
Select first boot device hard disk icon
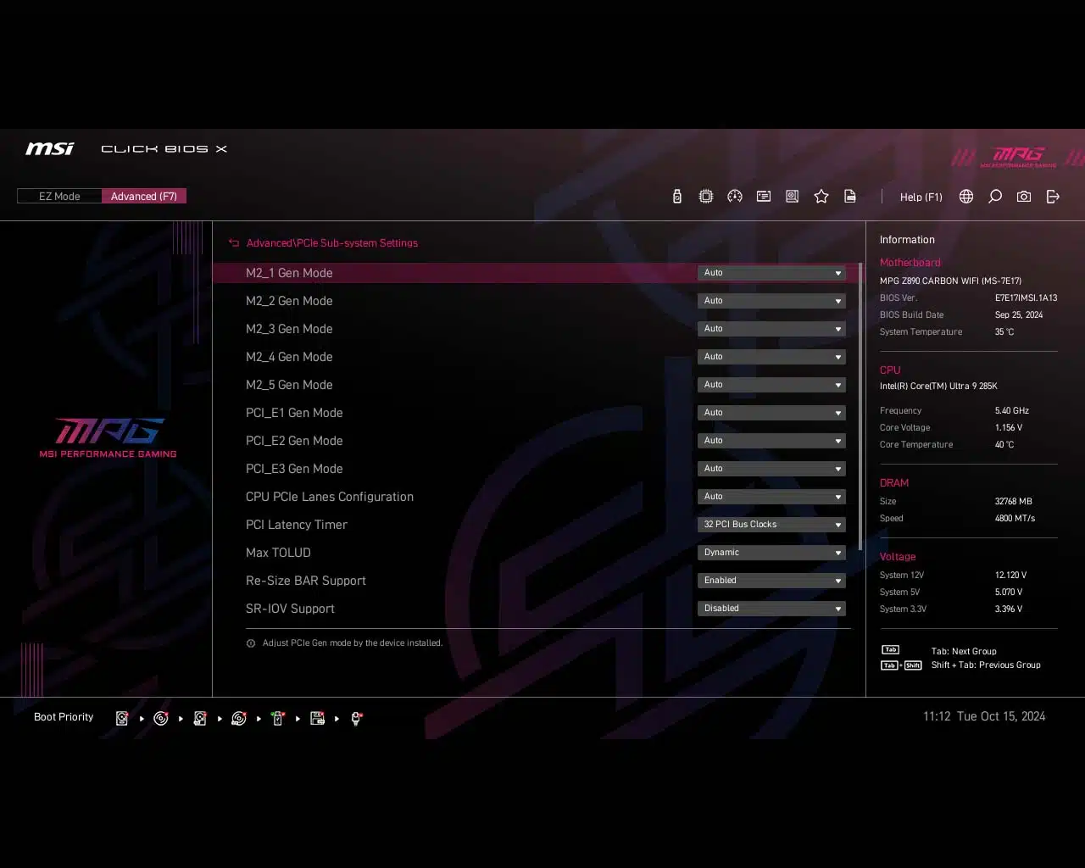point(122,718)
